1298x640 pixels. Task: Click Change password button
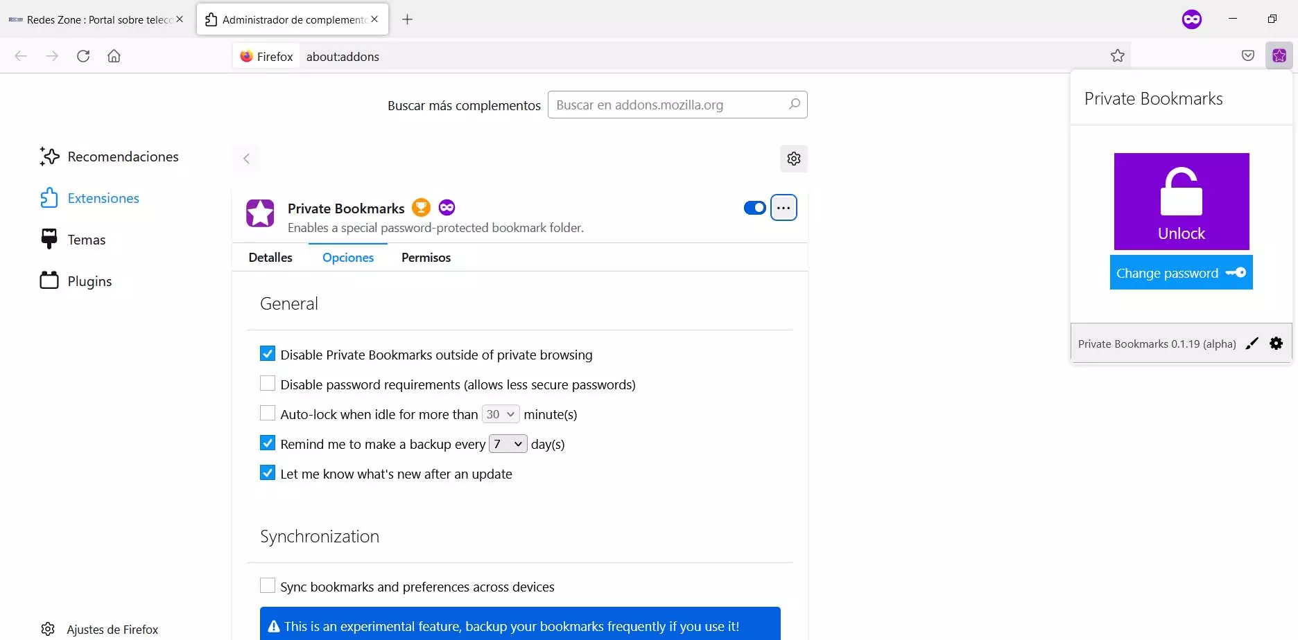(x=1182, y=273)
